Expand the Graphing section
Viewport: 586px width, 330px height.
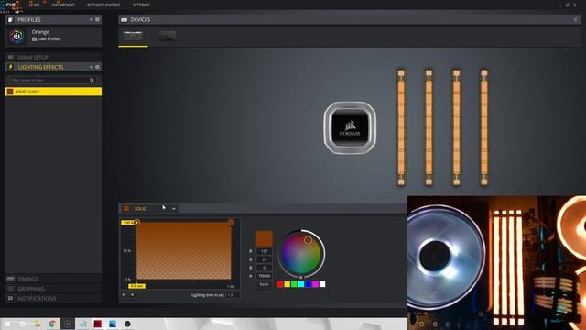(53, 289)
